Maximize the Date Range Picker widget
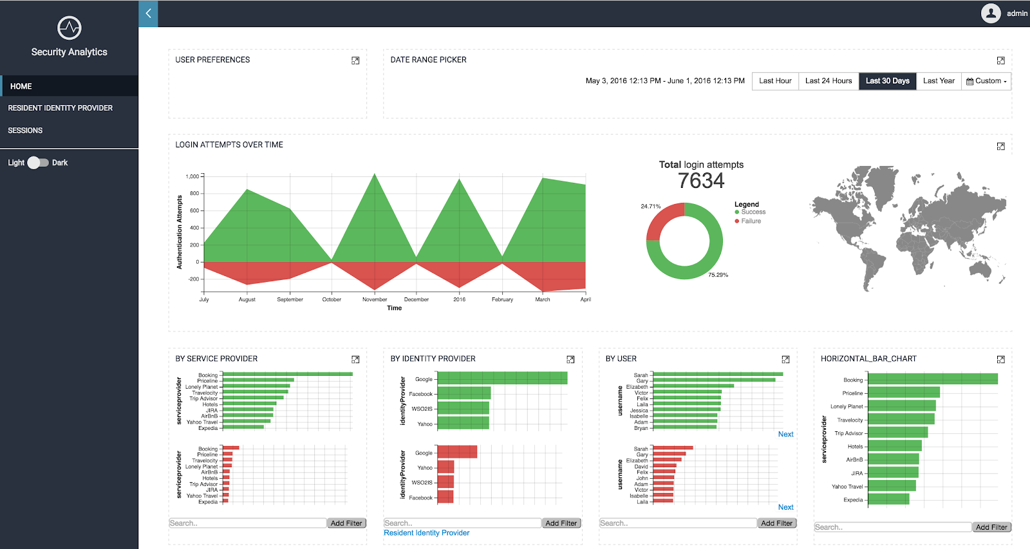The height and width of the screenshot is (549, 1030). (x=1000, y=60)
